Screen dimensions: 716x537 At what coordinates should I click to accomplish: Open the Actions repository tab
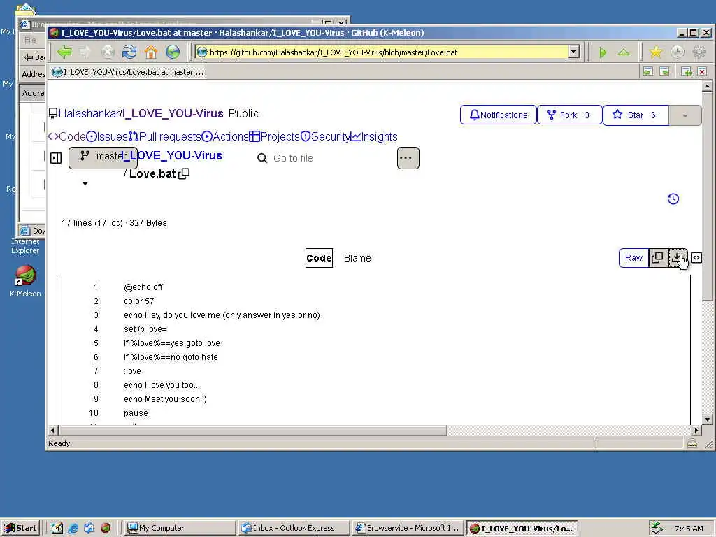[225, 136]
